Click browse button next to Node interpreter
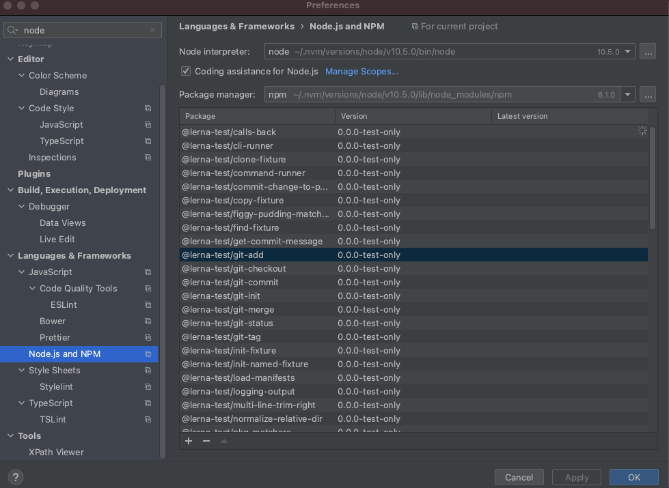Screen dimensions: 669x488 tap(648, 51)
